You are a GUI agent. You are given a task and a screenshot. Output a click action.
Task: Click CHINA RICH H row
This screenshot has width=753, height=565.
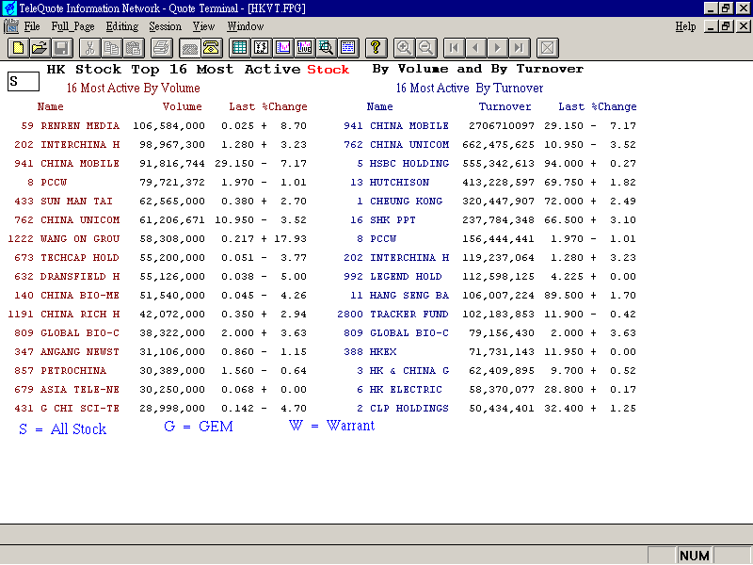point(157,315)
